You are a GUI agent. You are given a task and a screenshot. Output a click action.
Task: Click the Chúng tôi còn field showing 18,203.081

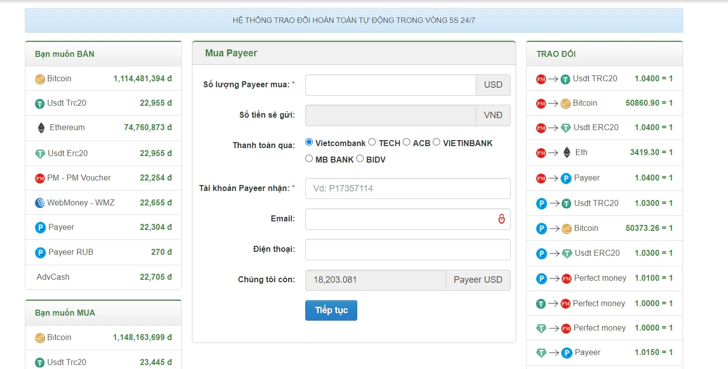375,280
